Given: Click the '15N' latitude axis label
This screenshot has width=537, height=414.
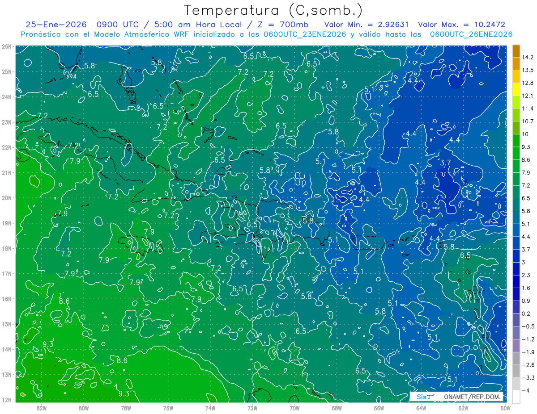Looking at the screenshot, I should [7, 324].
